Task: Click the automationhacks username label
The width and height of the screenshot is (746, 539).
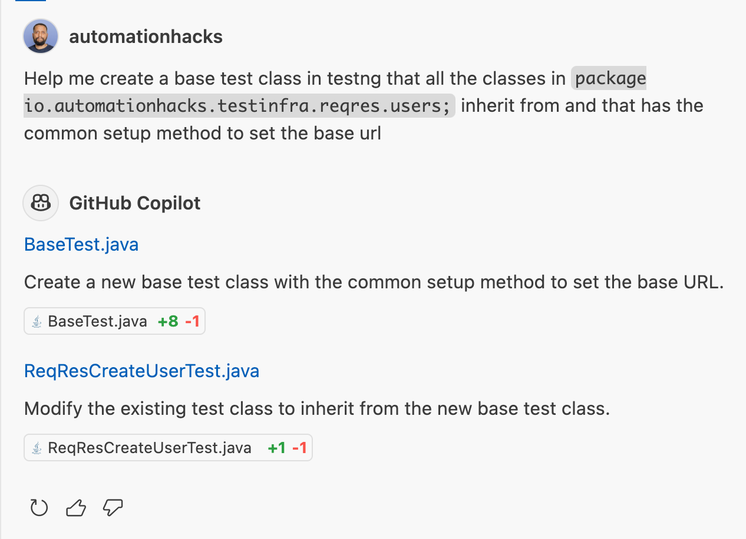Action: click(x=146, y=36)
